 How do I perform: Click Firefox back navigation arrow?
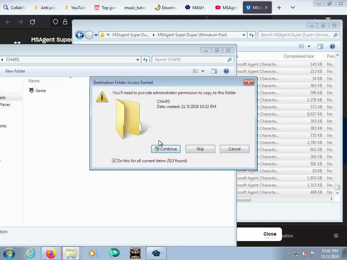click(x=8, y=22)
